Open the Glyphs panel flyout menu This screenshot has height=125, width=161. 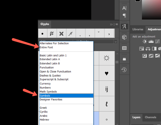tap(117, 24)
